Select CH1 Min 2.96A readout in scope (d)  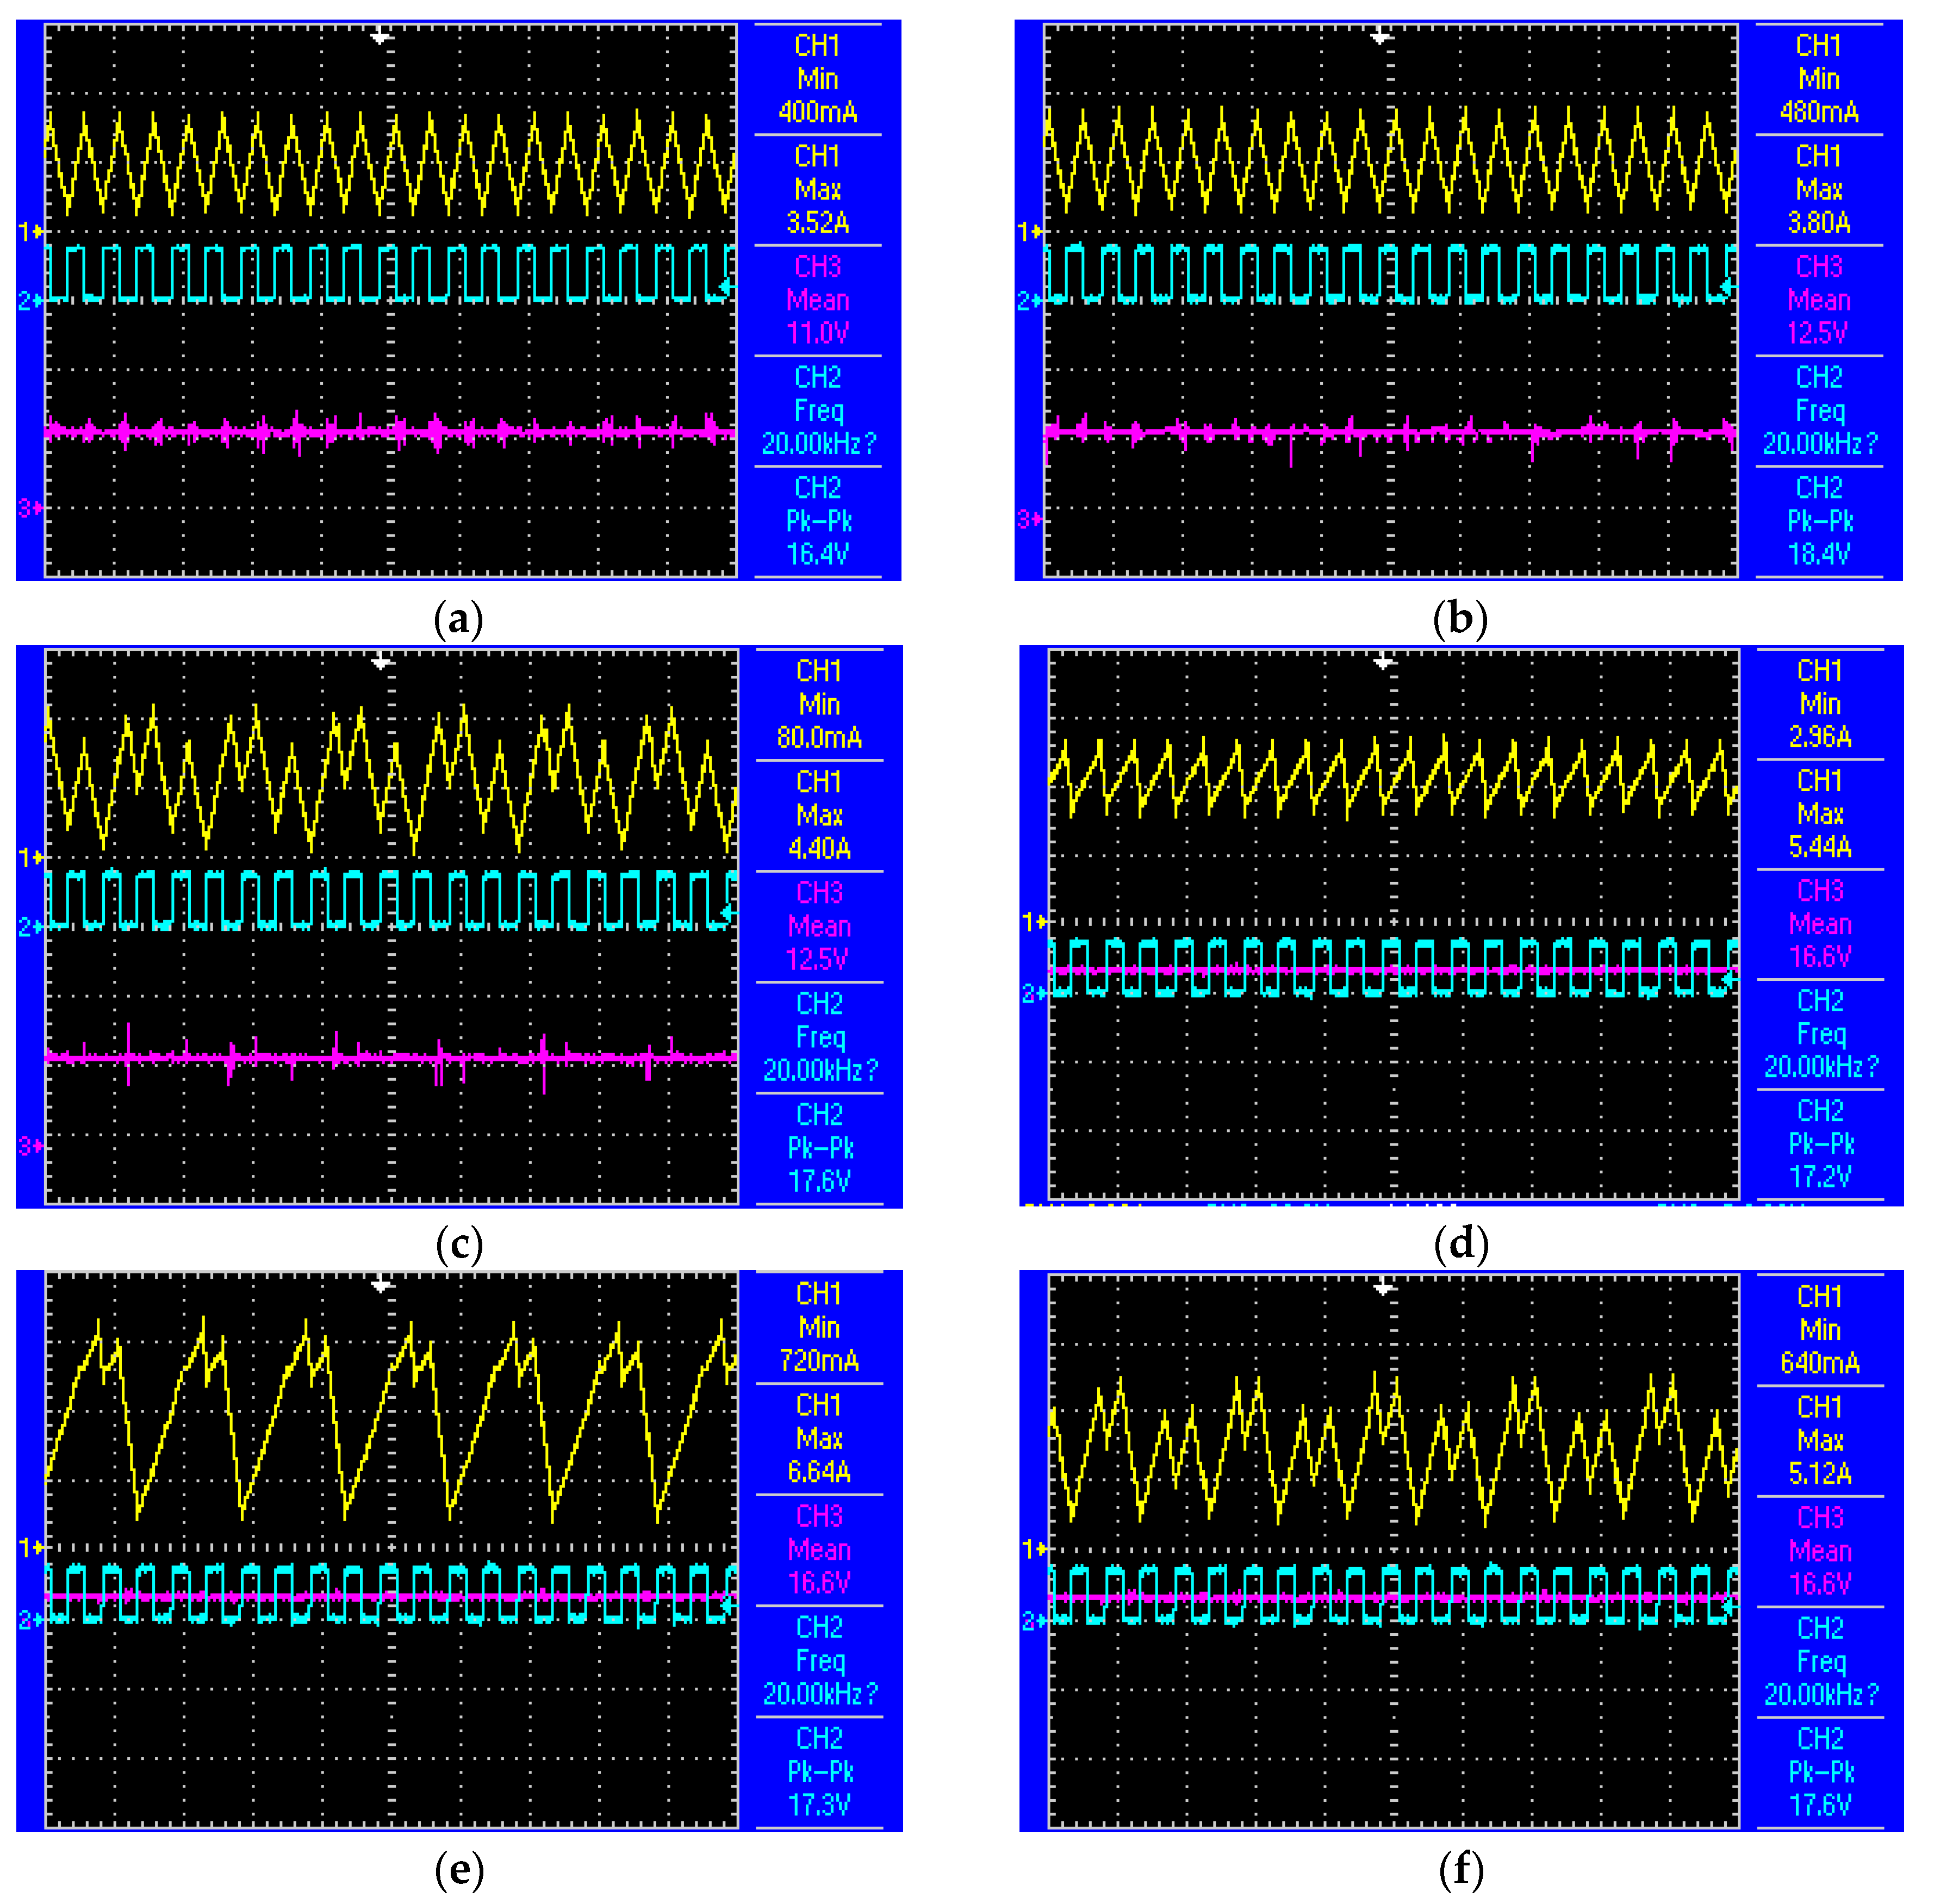(x=1820, y=704)
